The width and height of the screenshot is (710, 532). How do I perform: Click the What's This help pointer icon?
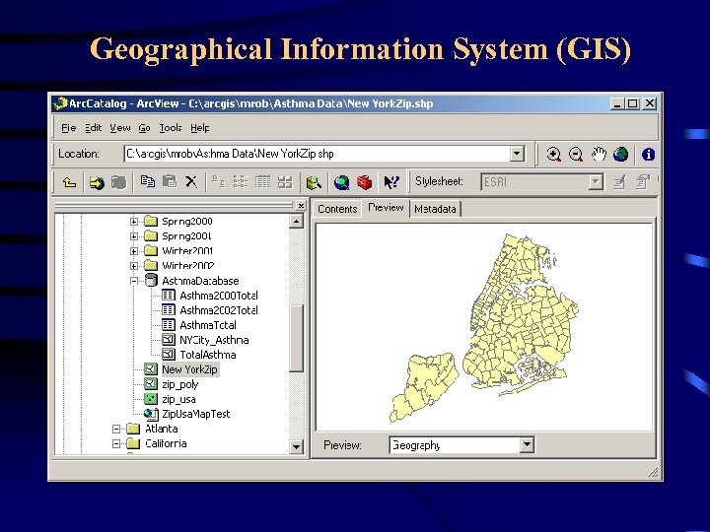point(391,182)
